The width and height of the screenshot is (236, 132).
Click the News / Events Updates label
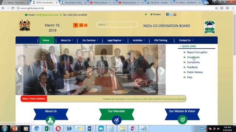(34, 99)
